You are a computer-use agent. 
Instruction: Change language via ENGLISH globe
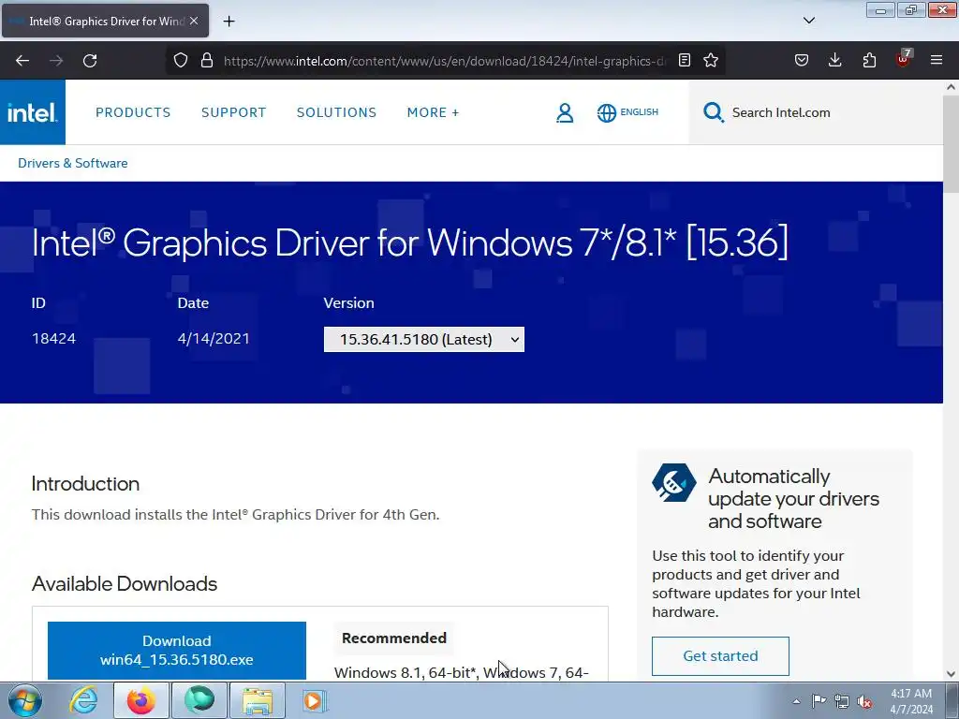627,112
